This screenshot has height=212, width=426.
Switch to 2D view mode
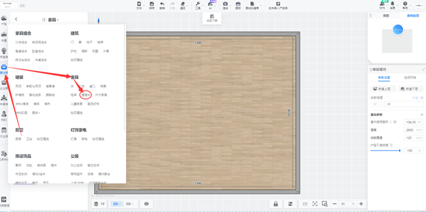pyautogui.click(x=117, y=204)
